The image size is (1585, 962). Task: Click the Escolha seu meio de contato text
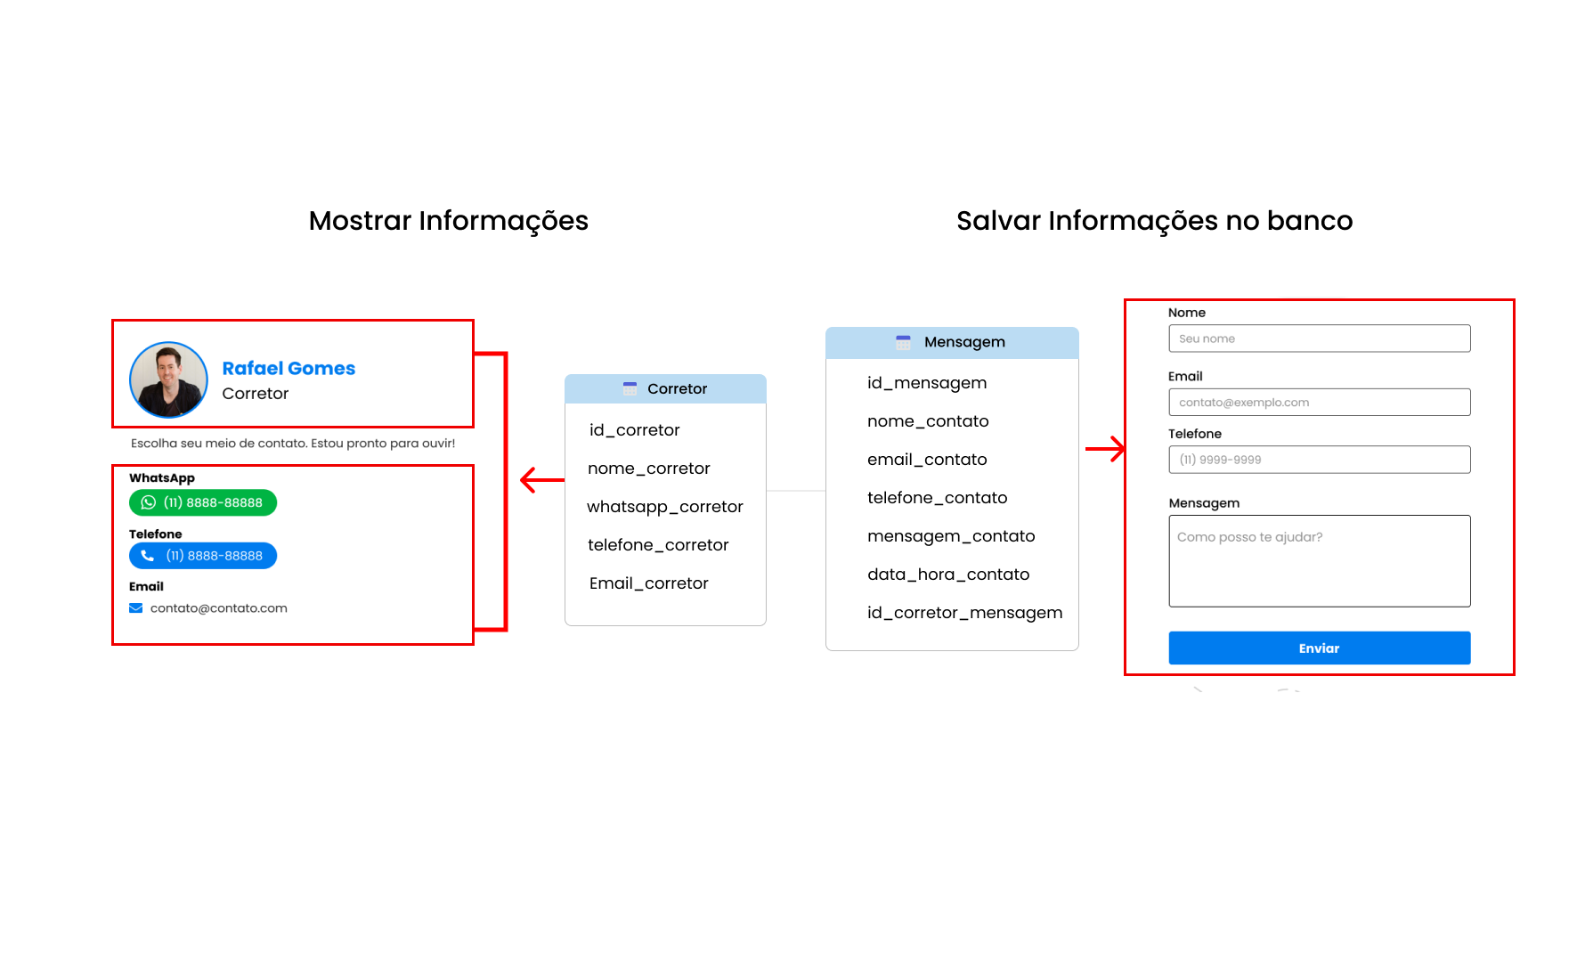293,444
